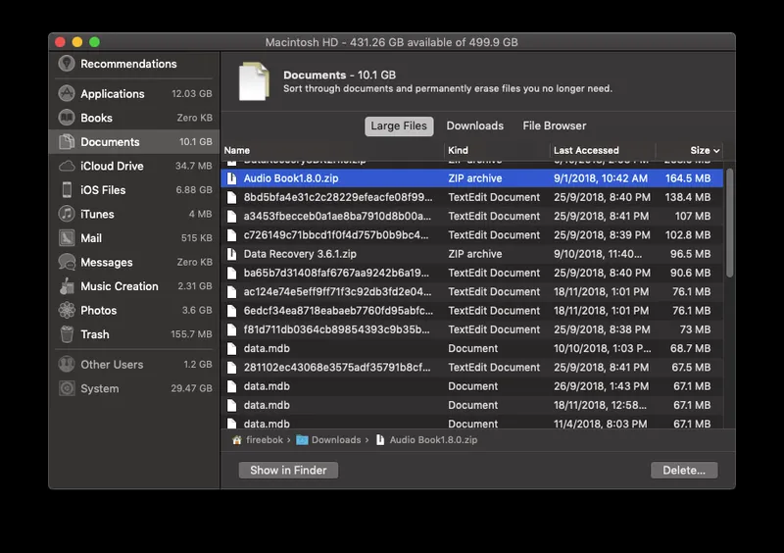This screenshot has height=553, width=784.
Task: Click fireebok in the path bar
Action: pyautogui.click(x=265, y=440)
